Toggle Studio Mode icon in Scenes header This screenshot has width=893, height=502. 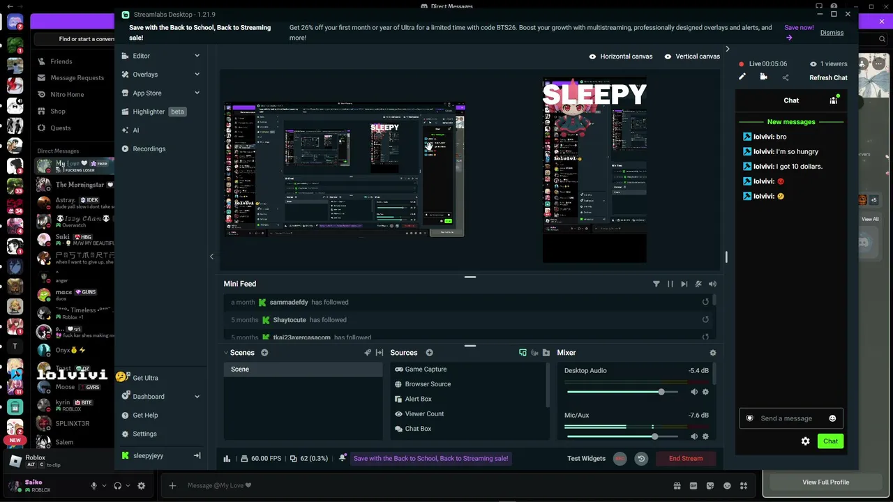(x=379, y=353)
